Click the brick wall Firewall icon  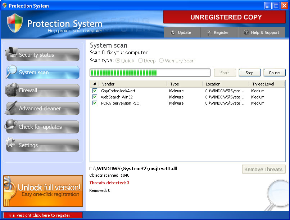[x=11, y=89]
